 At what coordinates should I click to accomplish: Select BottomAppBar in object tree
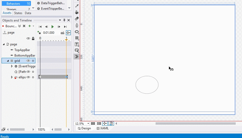pos(25,56)
